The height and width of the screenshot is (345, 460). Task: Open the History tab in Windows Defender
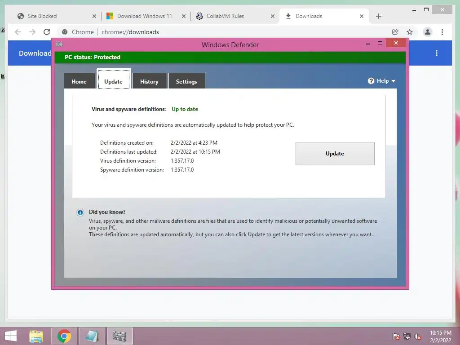[149, 81]
